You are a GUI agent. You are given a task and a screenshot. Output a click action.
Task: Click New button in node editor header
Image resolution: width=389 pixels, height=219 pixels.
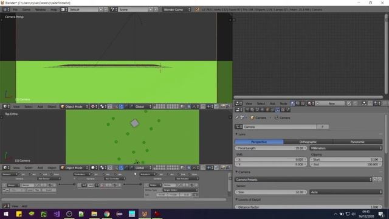330,103
